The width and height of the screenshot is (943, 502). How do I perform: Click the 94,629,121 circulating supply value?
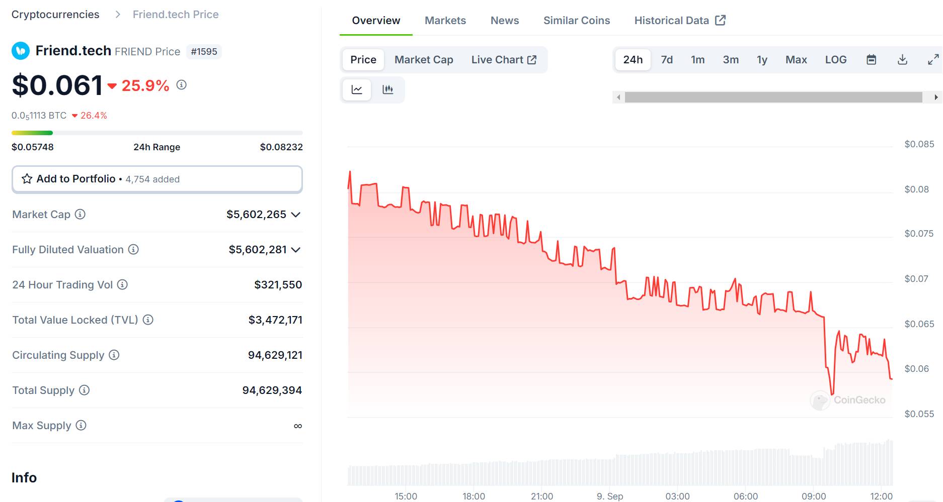pos(275,355)
